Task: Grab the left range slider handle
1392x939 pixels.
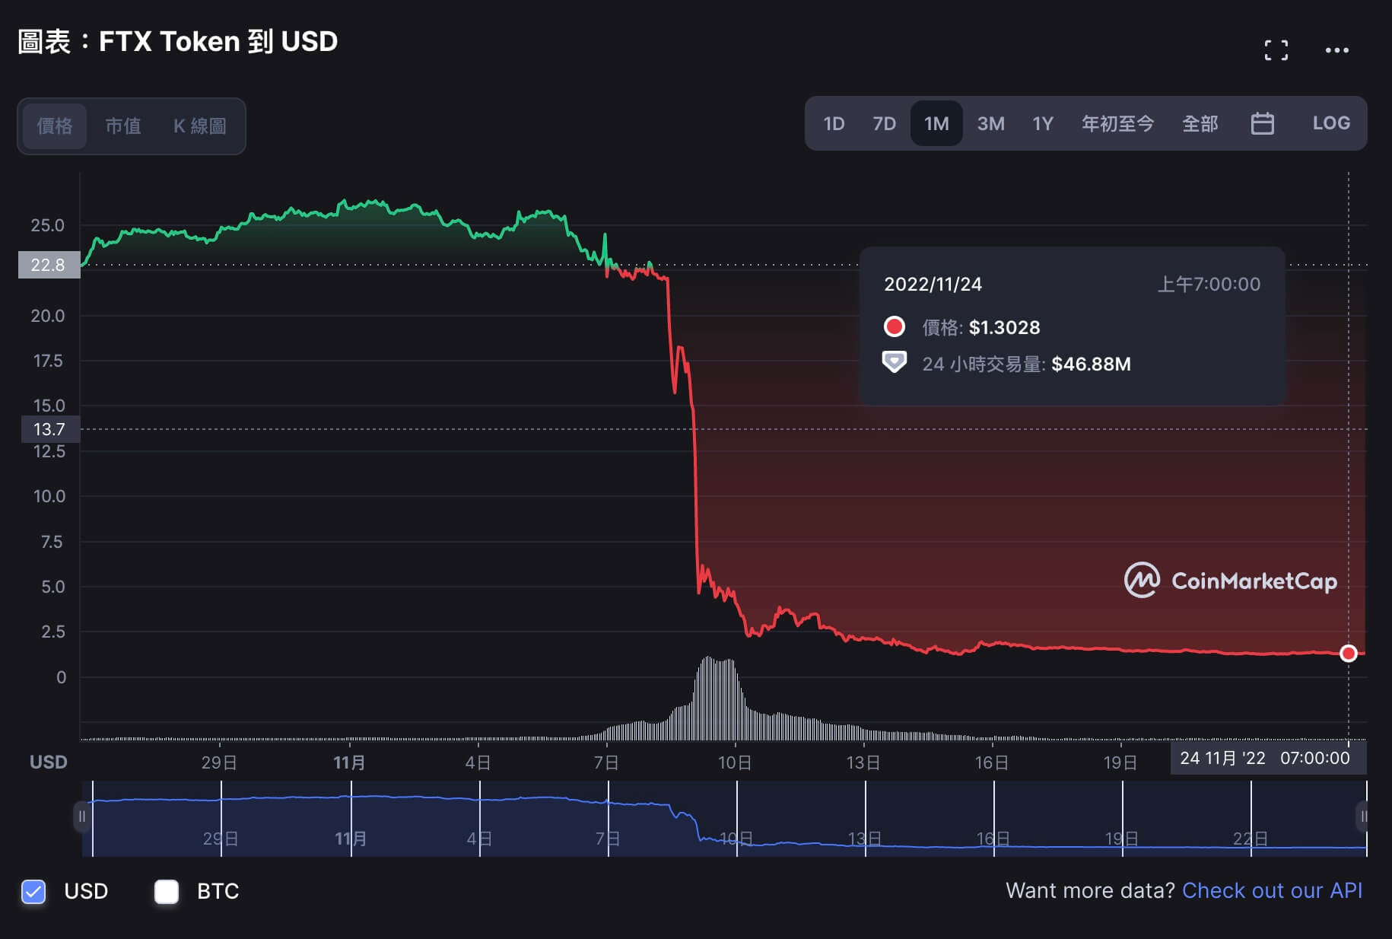Action: click(x=81, y=816)
